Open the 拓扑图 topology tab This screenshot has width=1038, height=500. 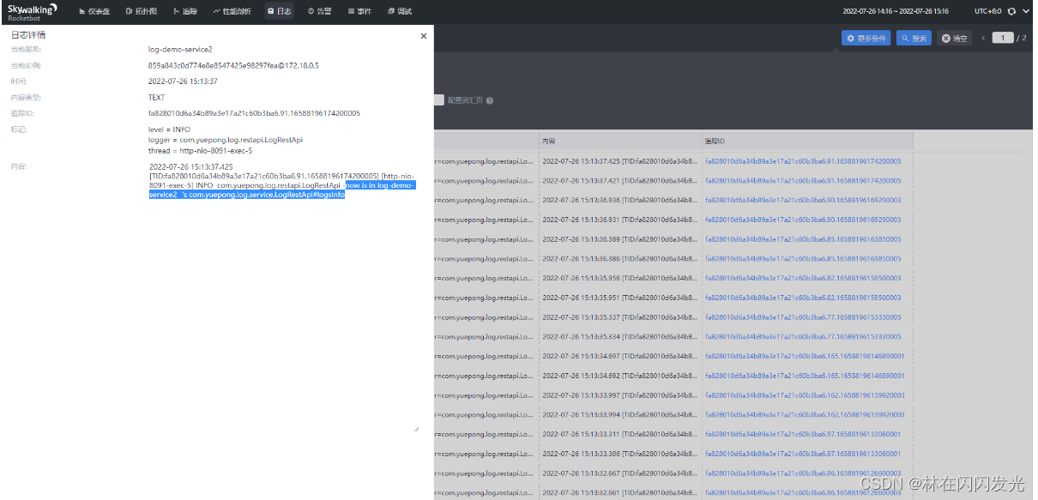[141, 11]
